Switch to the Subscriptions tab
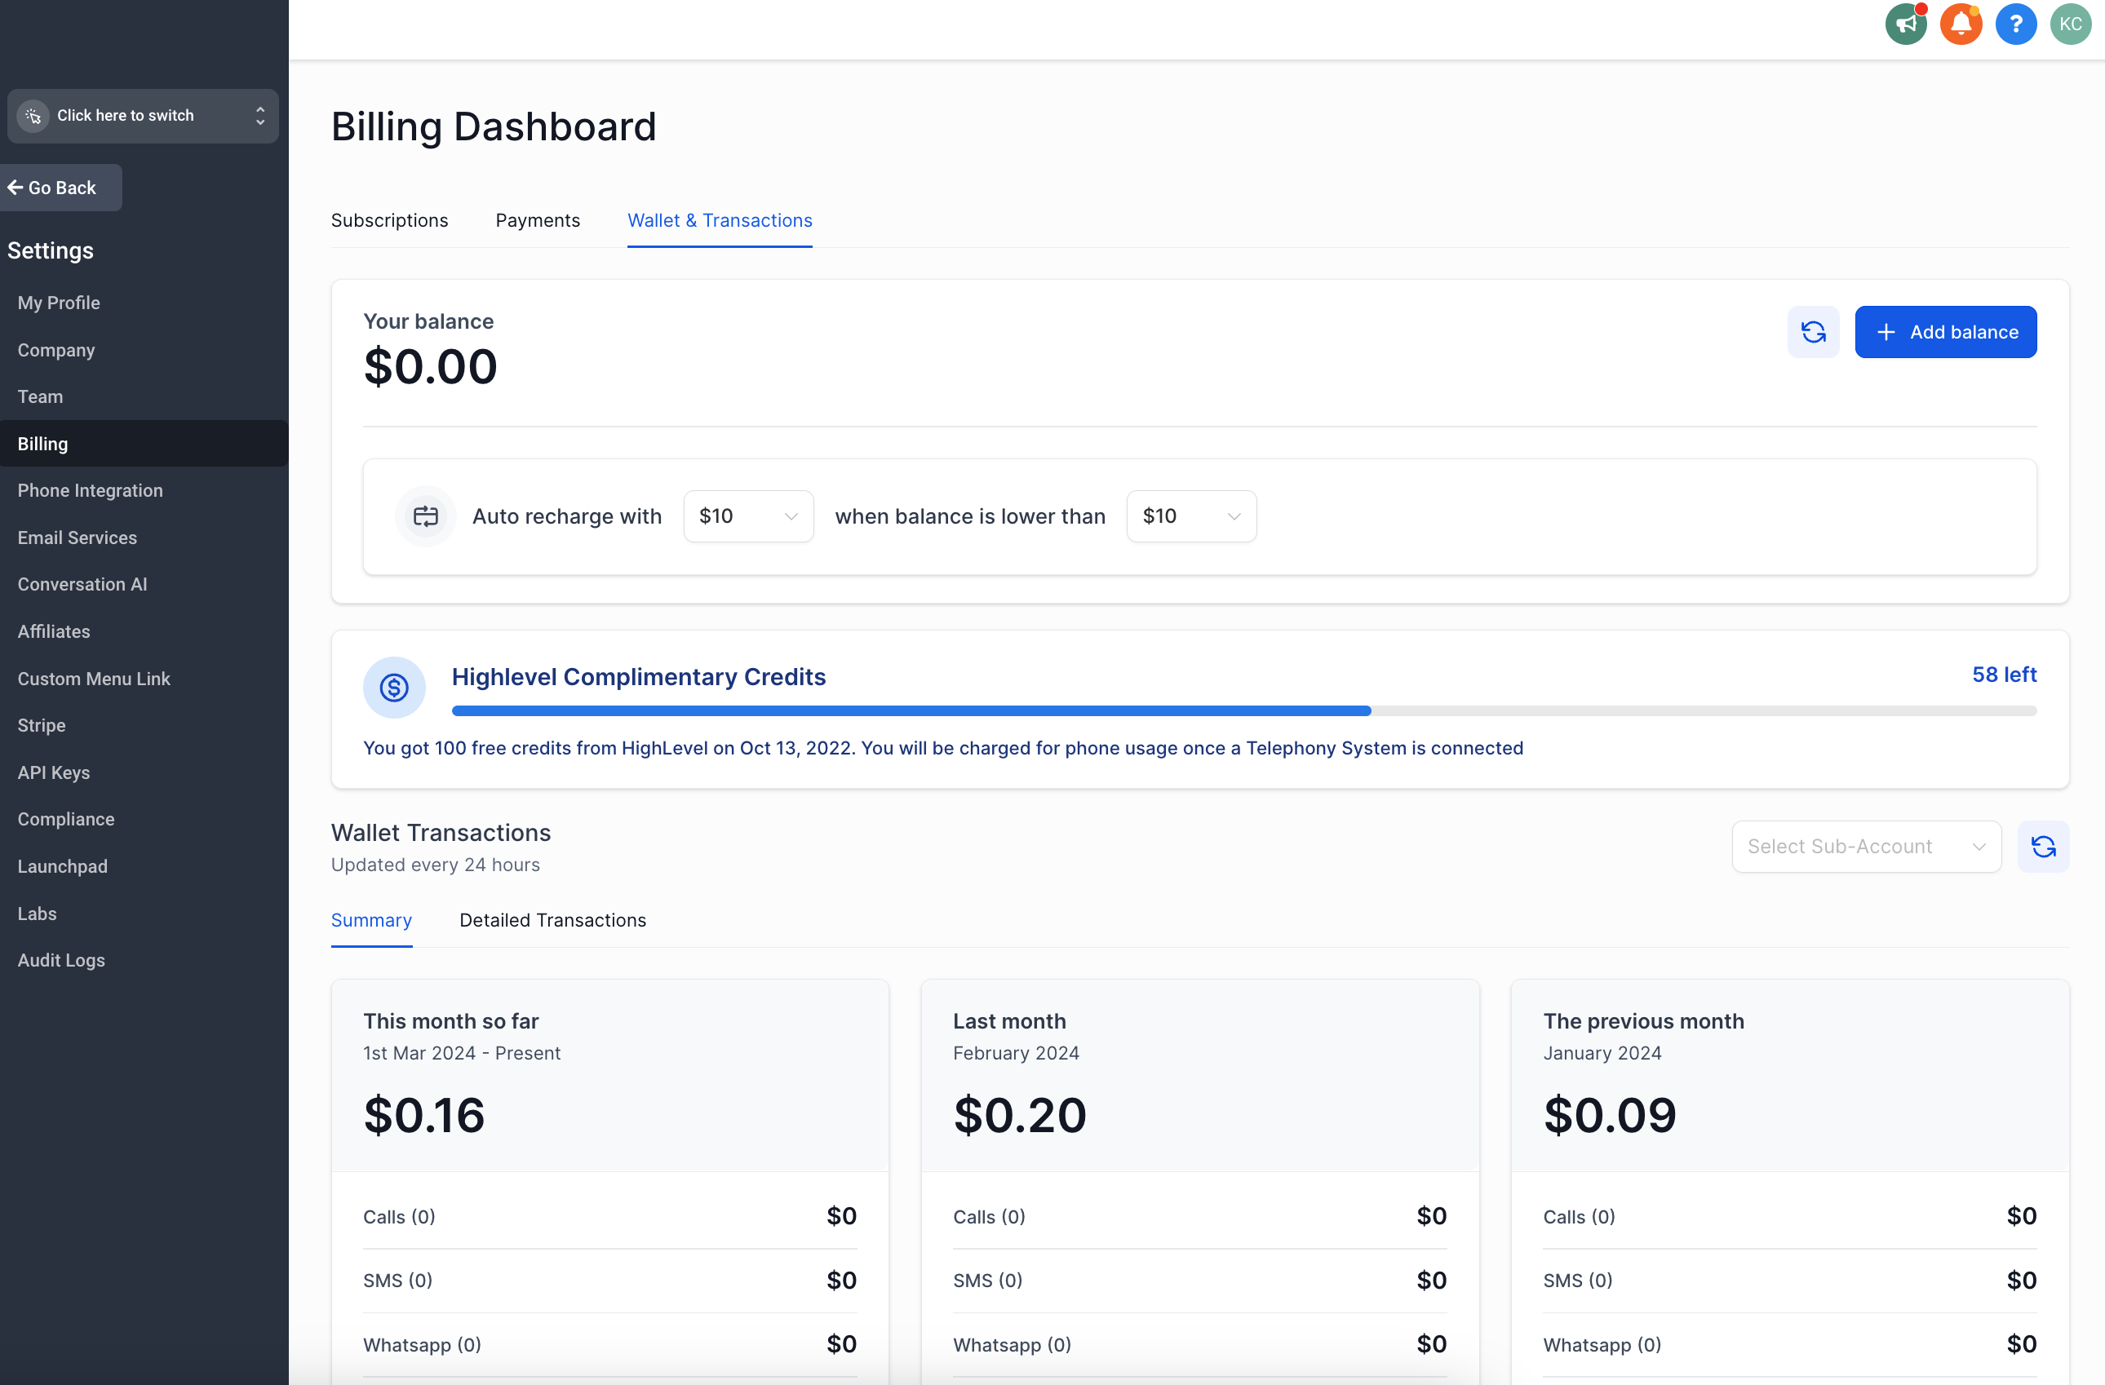This screenshot has width=2105, height=1385. tap(389, 220)
